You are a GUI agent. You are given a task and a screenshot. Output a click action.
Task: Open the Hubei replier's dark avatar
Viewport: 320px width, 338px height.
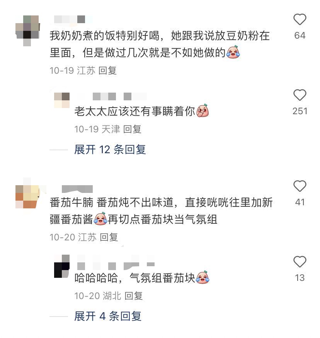point(62,266)
